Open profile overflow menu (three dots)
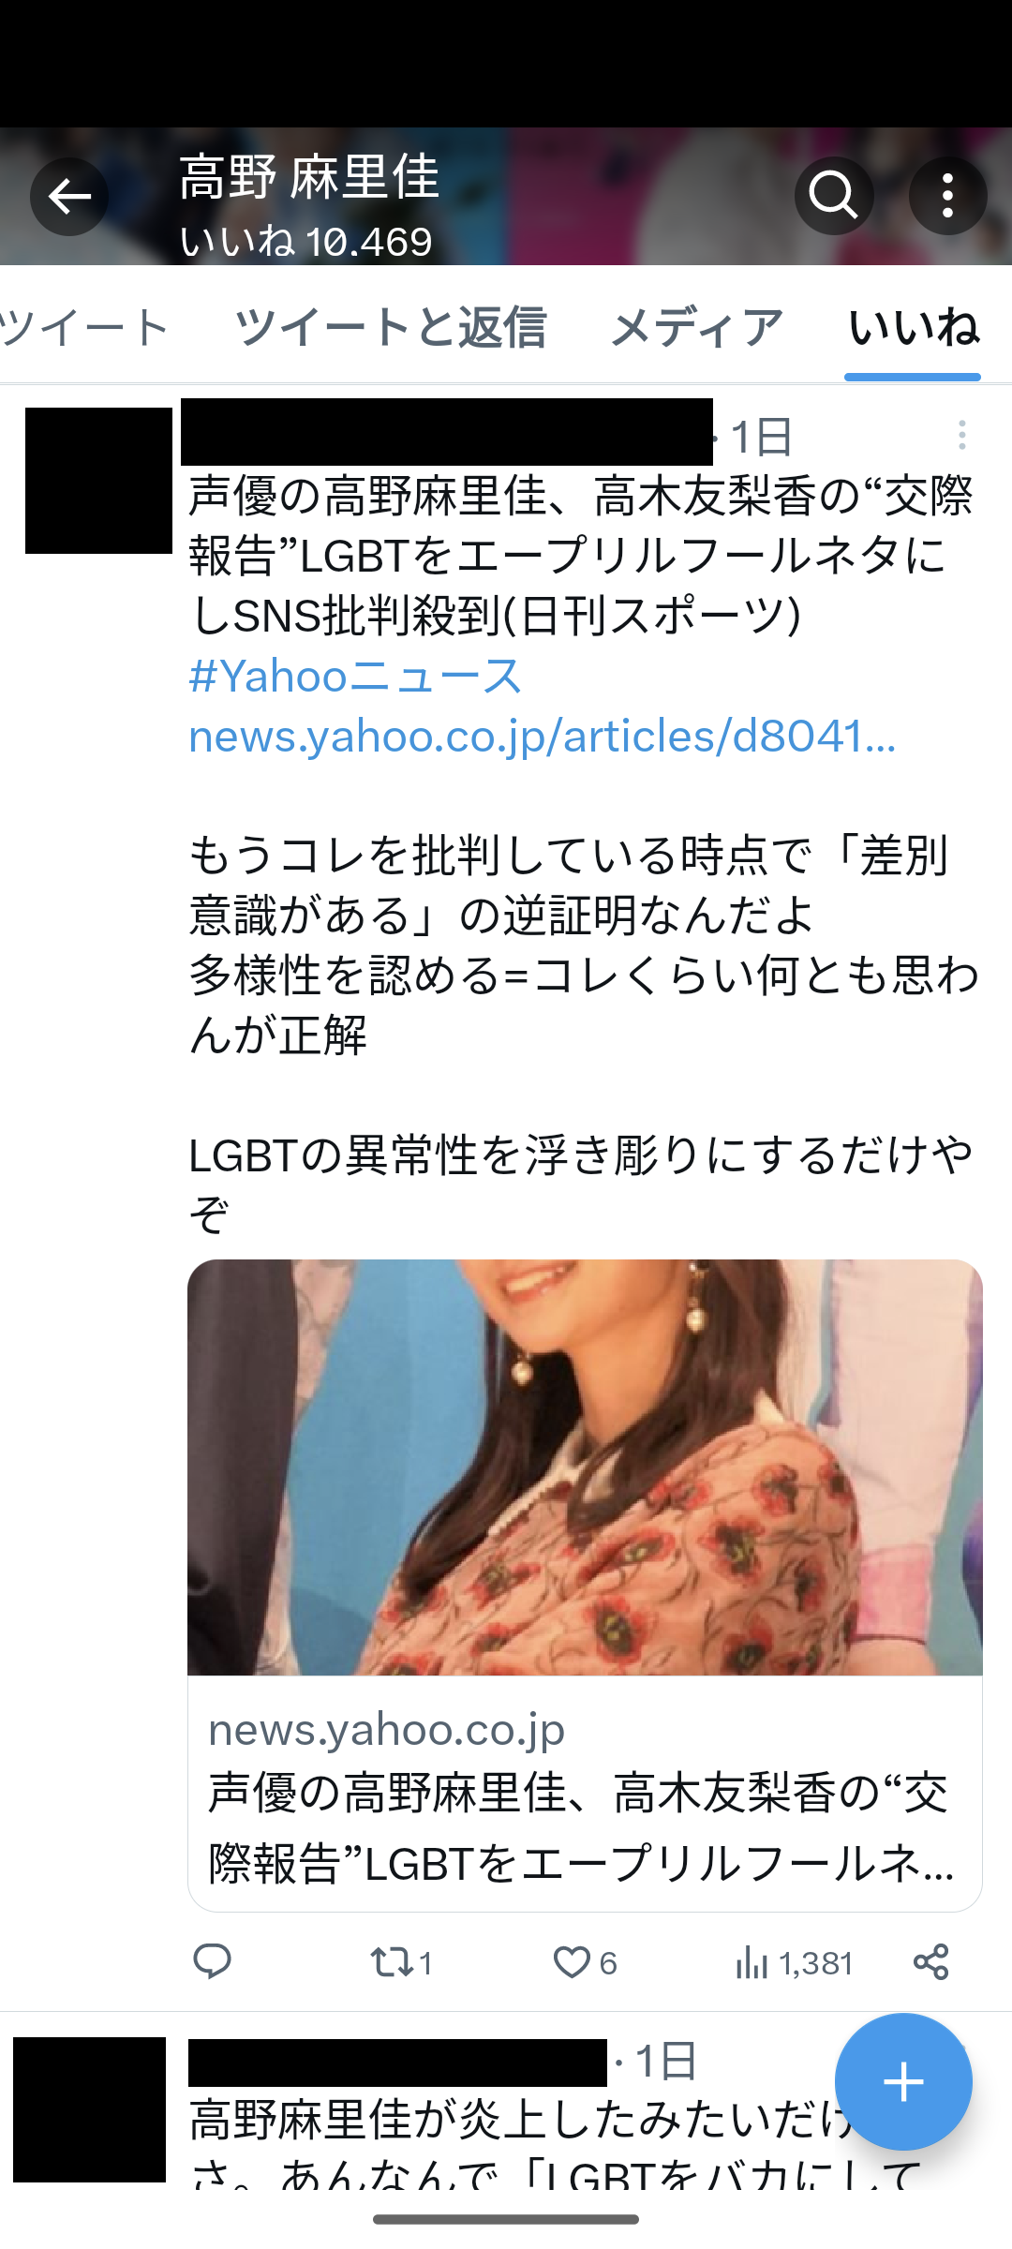 click(947, 196)
